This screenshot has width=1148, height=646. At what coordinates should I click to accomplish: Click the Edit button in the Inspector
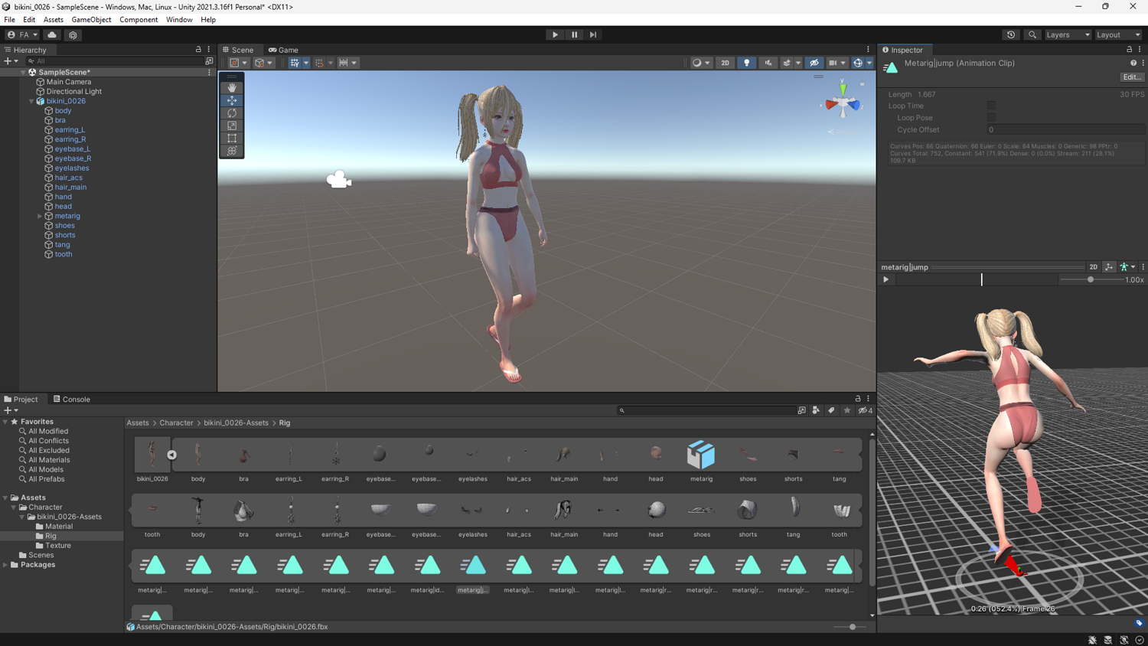[x=1131, y=77]
